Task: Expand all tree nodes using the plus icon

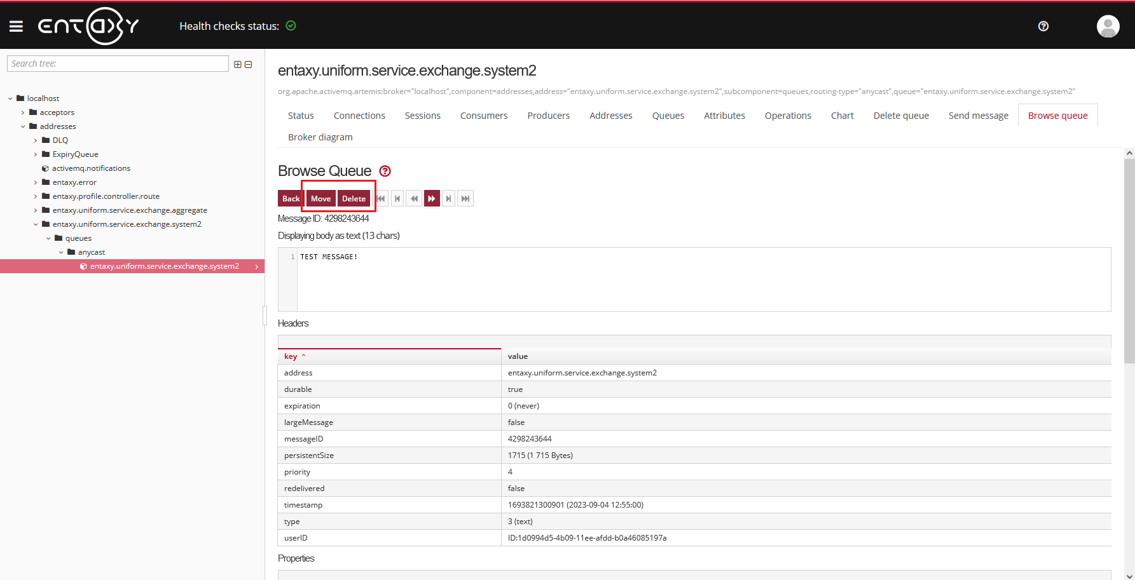Action: point(237,64)
